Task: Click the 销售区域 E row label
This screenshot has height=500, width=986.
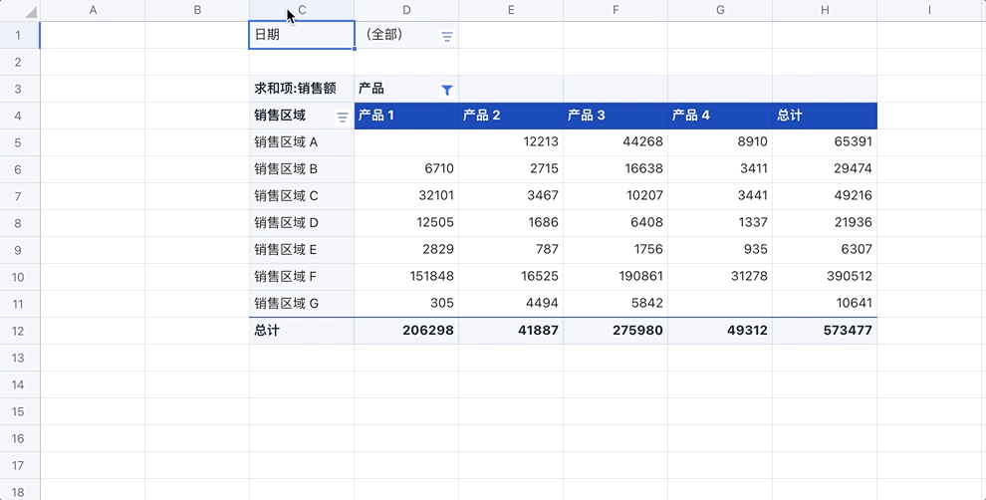Action: [x=302, y=250]
